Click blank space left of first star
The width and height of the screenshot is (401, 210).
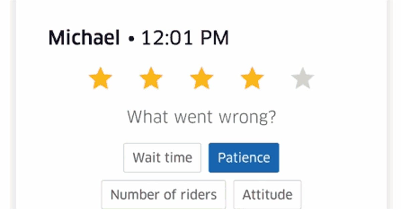point(57,79)
